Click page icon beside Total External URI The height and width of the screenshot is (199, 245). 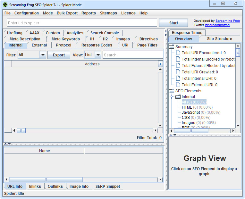pos(178,85)
